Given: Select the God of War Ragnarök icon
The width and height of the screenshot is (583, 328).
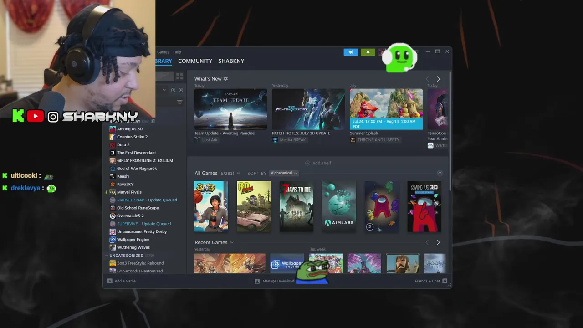Looking at the screenshot, I should 113,169.
